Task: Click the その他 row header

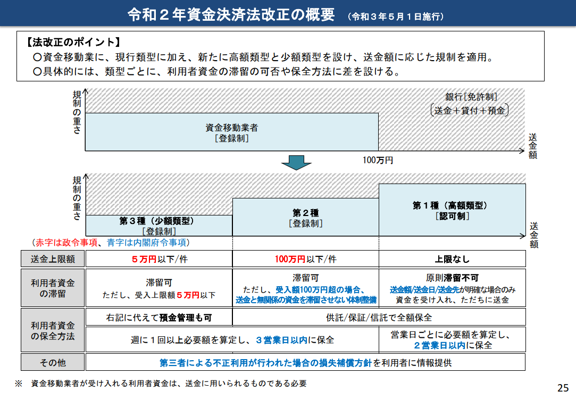Action: [53, 363]
